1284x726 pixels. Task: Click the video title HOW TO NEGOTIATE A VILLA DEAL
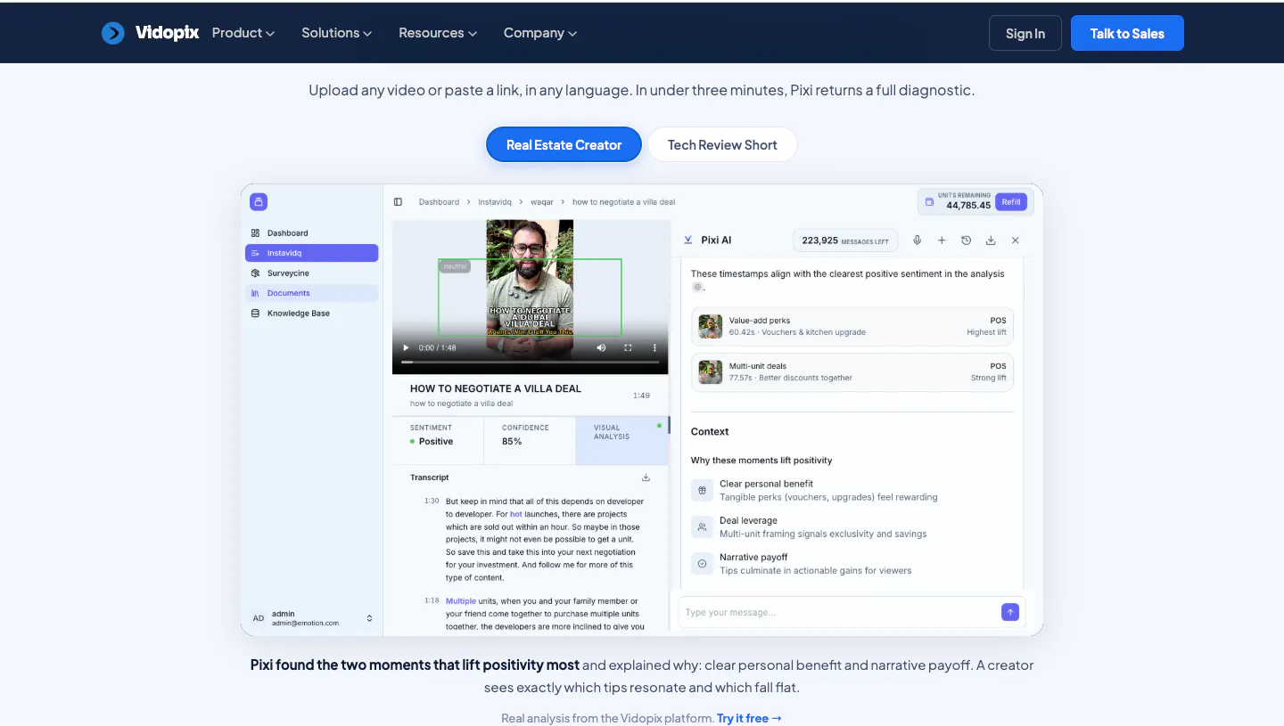[496, 388]
